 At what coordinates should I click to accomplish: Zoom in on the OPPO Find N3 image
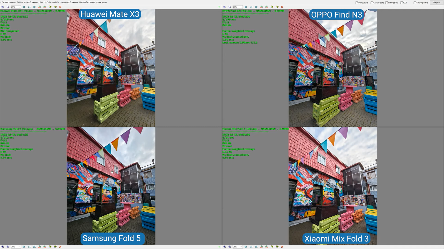[225, 7]
